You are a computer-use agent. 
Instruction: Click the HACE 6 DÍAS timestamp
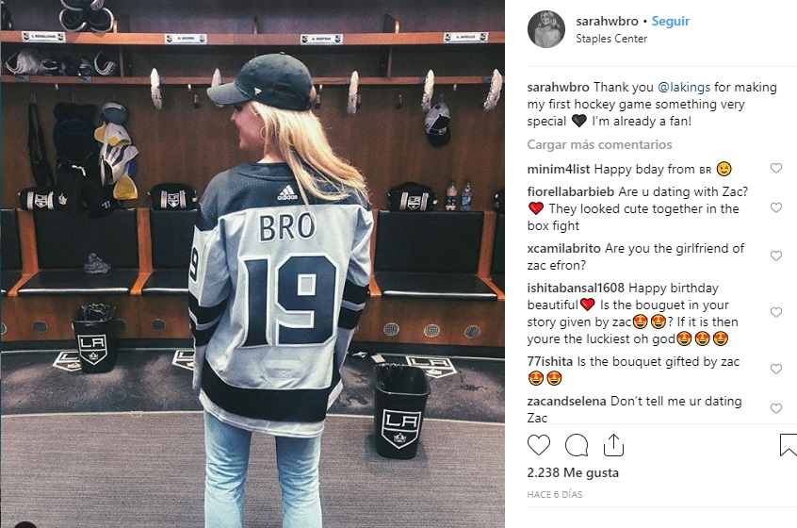click(x=555, y=494)
